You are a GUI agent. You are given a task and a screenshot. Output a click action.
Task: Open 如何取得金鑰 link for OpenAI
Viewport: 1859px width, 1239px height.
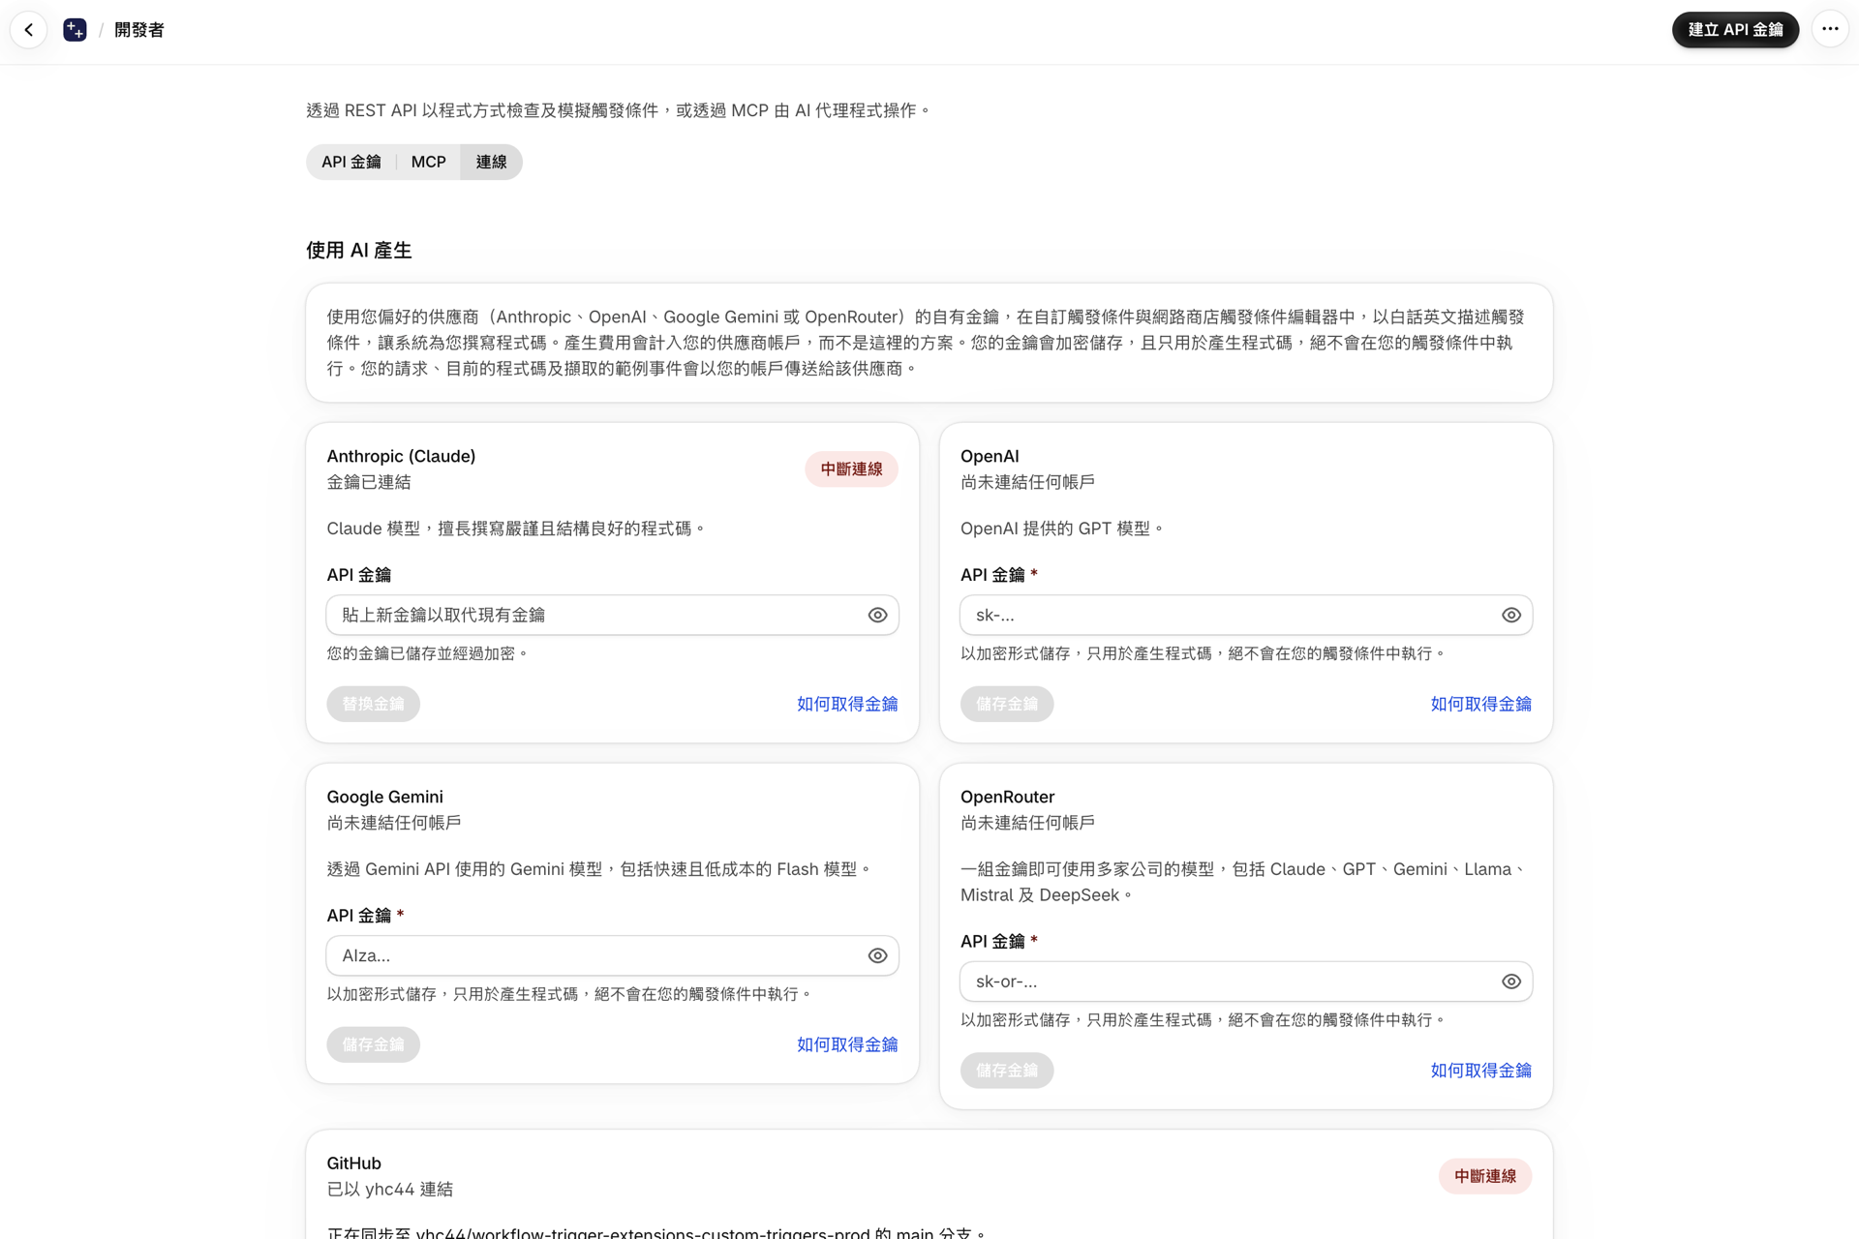(x=1480, y=704)
